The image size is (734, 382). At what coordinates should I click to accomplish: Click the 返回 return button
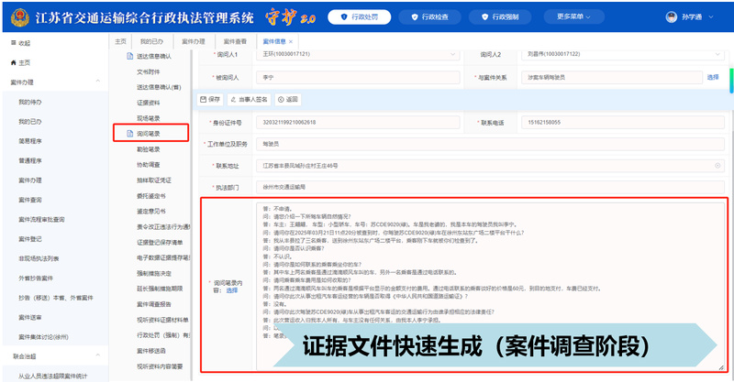pyautogui.click(x=288, y=99)
